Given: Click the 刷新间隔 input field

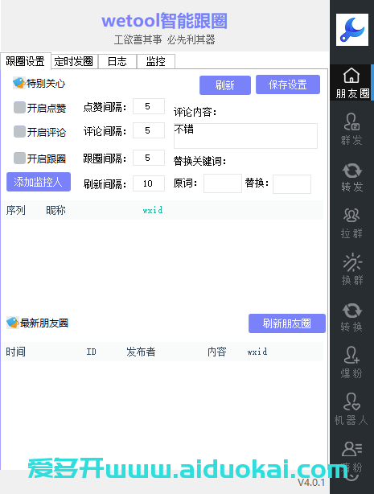Looking at the screenshot, I should [x=149, y=183].
